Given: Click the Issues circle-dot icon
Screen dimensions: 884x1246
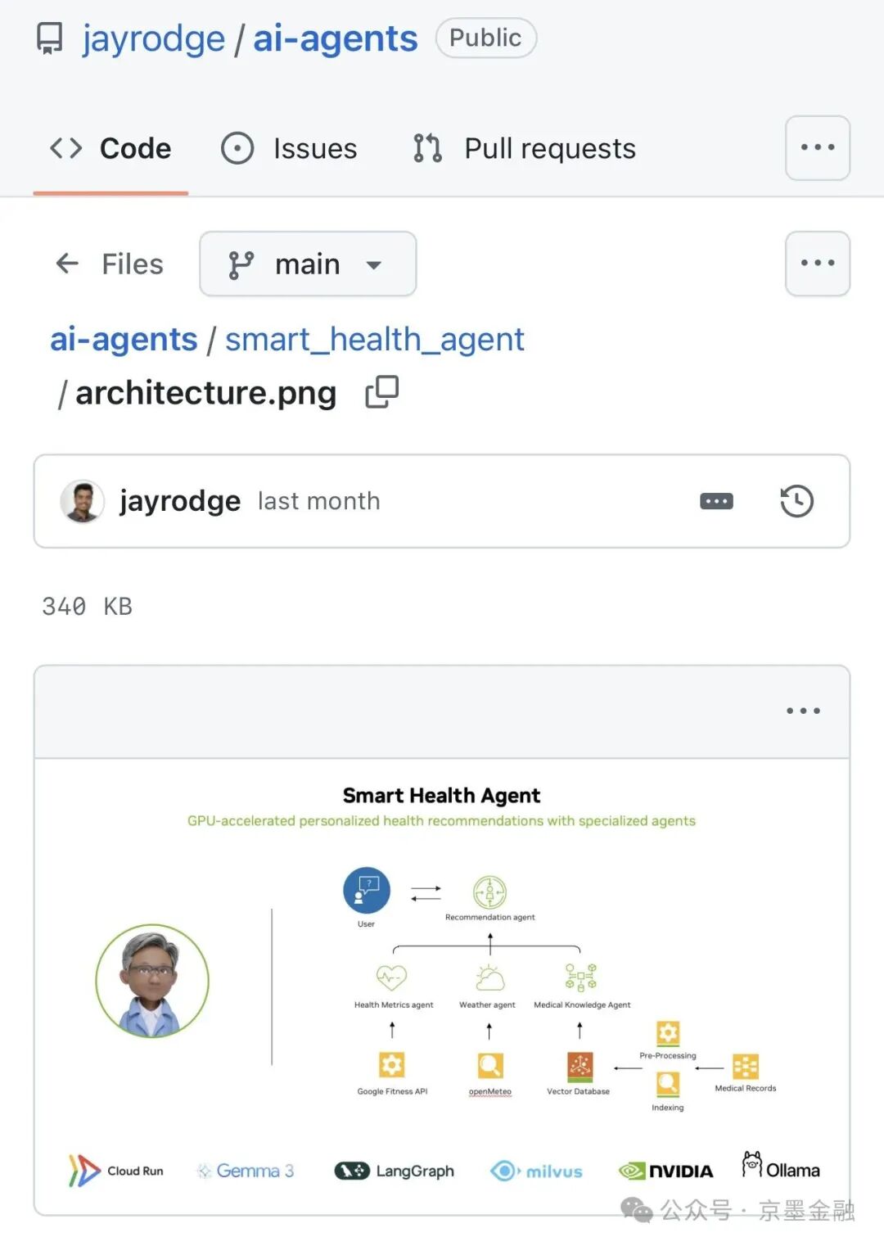Looking at the screenshot, I should (x=237, y=148).
